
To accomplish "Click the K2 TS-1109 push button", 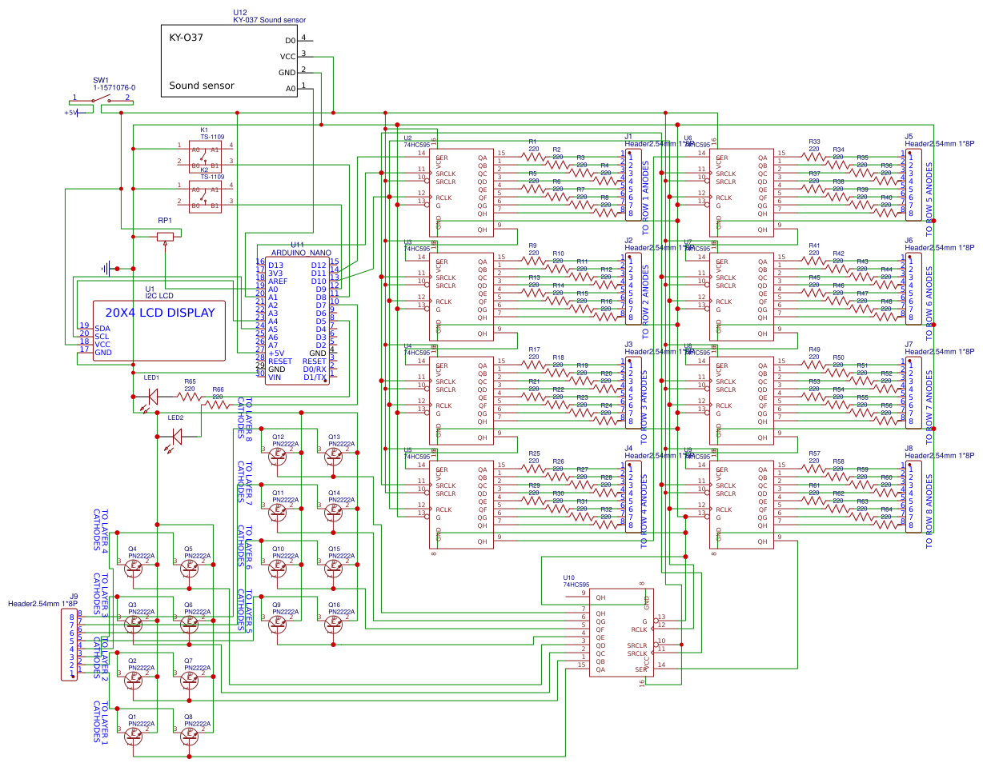I will (205, 196).
